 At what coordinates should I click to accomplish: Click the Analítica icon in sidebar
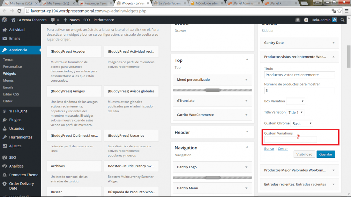pos(5,166)
